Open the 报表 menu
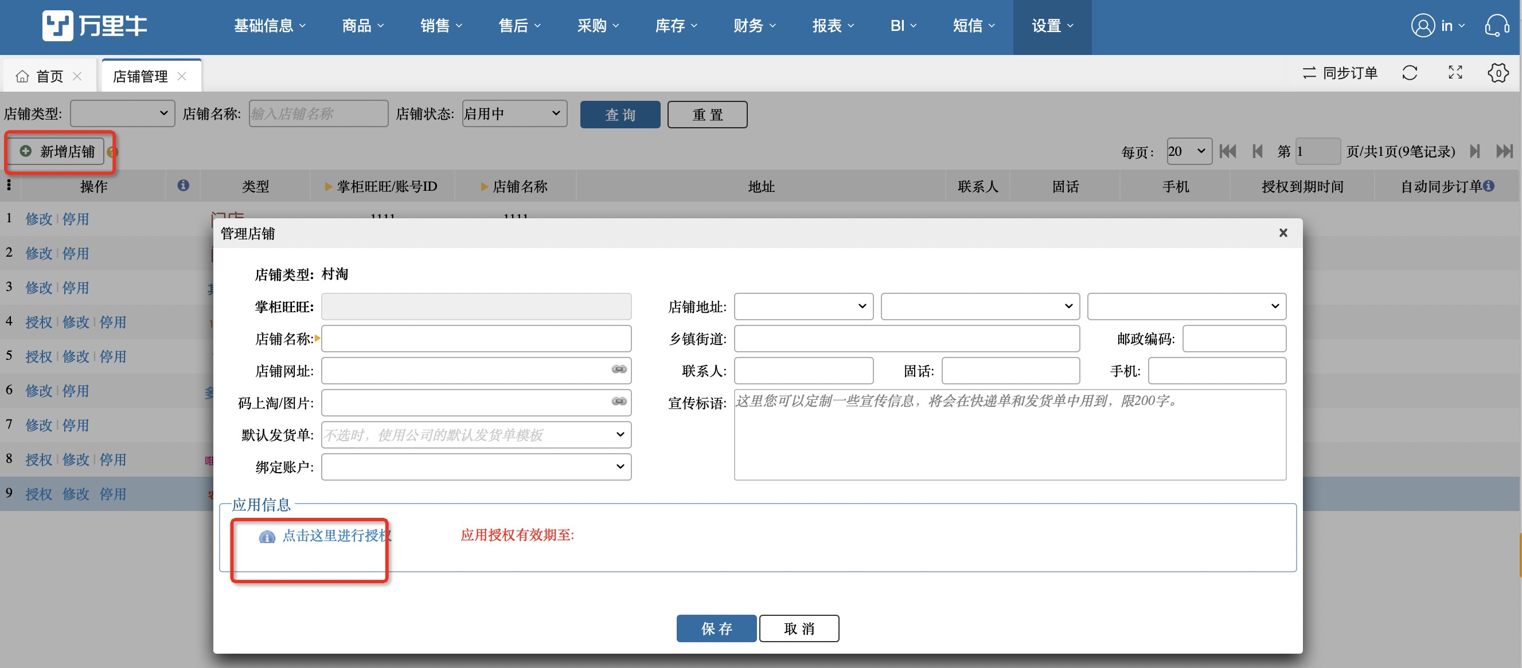The image size is (1522, 668). [x=833, y=26]
